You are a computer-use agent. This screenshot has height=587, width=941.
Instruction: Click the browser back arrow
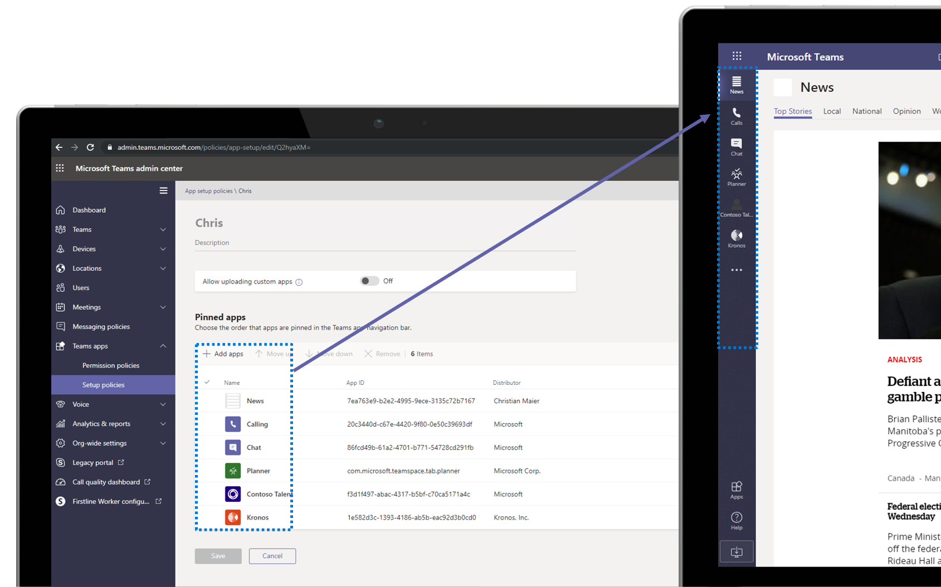point(59,147)
